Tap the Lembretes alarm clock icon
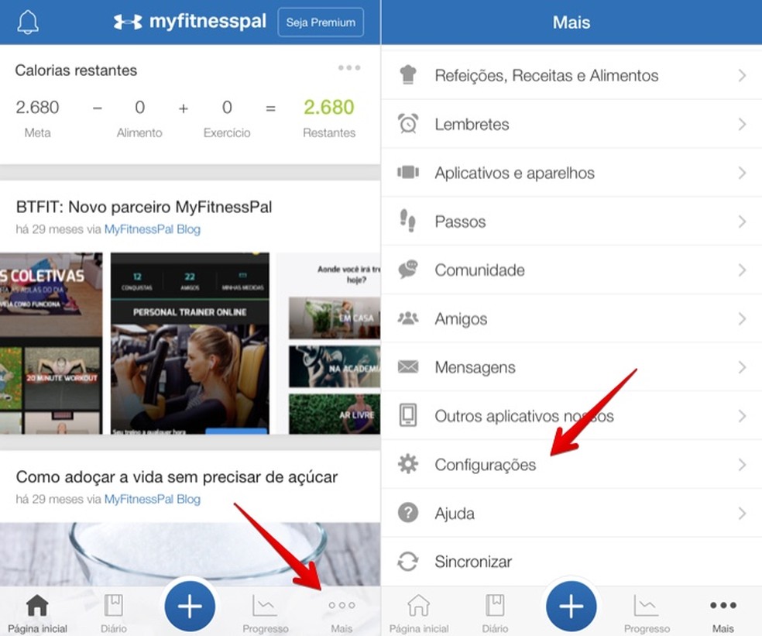Image resolution: width=762 pixels, height=636 pixels. click(x=408, y=124)
